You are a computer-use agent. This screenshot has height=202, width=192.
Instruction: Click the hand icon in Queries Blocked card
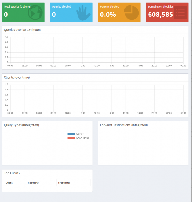tap(83, 13)
